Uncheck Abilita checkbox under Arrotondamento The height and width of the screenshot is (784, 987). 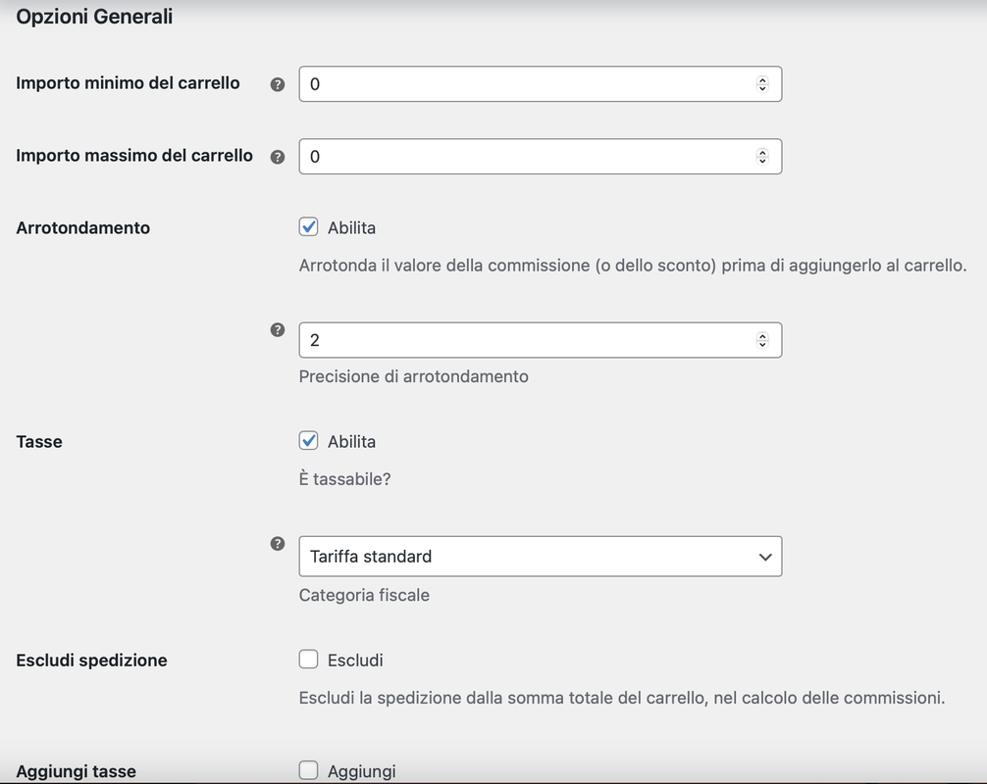pyautogui.click(x=308, y=227)
